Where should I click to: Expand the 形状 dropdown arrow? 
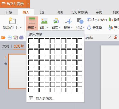(x=84, y=27)
